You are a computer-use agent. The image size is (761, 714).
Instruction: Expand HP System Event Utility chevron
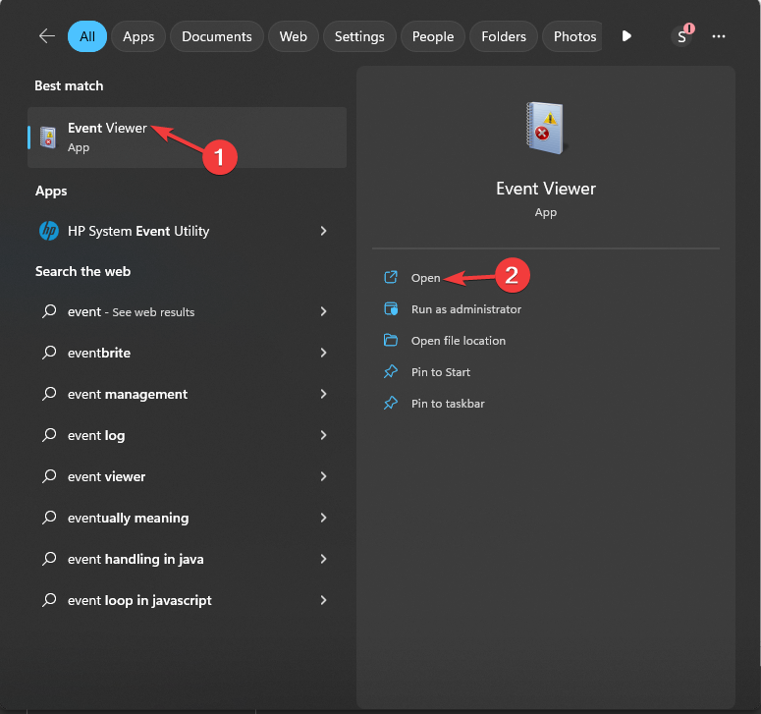(323, 231)
